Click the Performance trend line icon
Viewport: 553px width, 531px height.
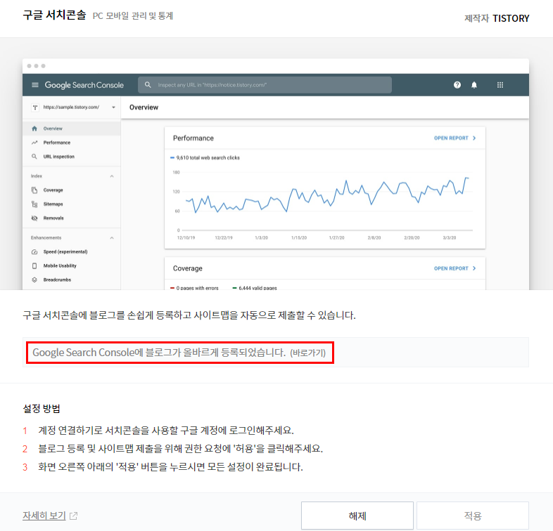[34, 143]
